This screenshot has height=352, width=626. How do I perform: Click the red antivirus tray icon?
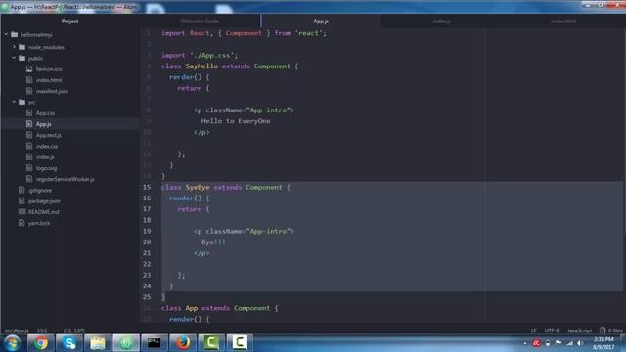click(536, 343)
